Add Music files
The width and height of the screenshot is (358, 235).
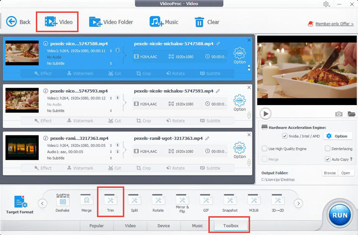coord(164,22)
